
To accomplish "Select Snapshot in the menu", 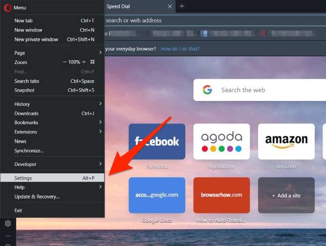I will click(x=24, y=90).
